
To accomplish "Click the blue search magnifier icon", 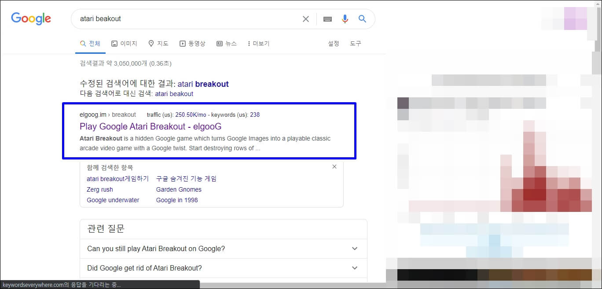I will click(362, 19).
